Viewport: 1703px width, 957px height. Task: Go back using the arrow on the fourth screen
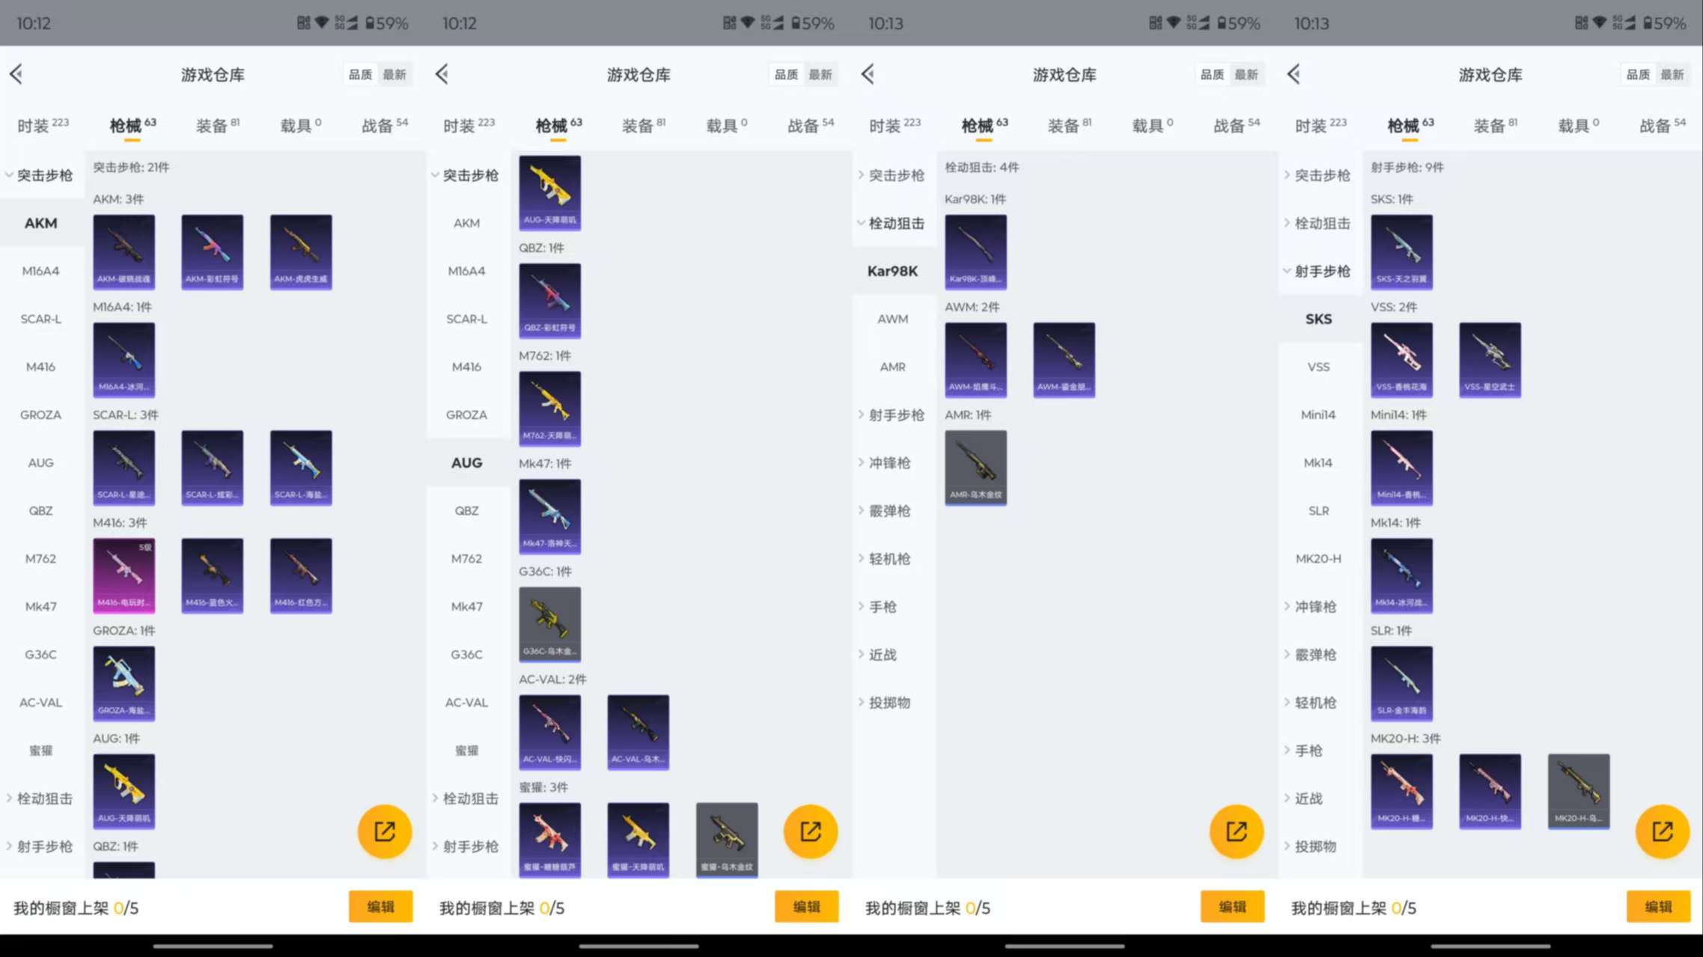point(1294,73)
